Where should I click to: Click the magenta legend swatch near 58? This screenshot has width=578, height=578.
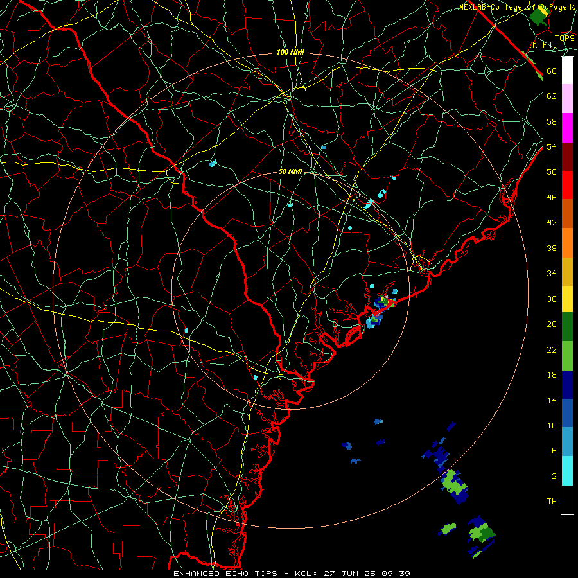[567, 128]
